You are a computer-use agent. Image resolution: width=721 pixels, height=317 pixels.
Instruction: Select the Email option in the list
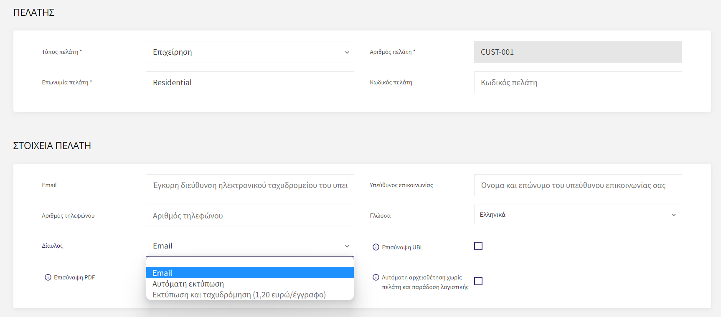point(250,273)
